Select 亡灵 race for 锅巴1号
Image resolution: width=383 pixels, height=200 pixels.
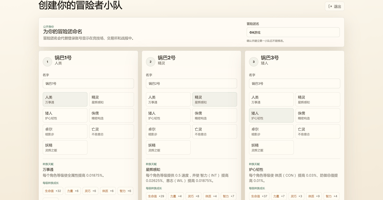click(x=111, y=131)
